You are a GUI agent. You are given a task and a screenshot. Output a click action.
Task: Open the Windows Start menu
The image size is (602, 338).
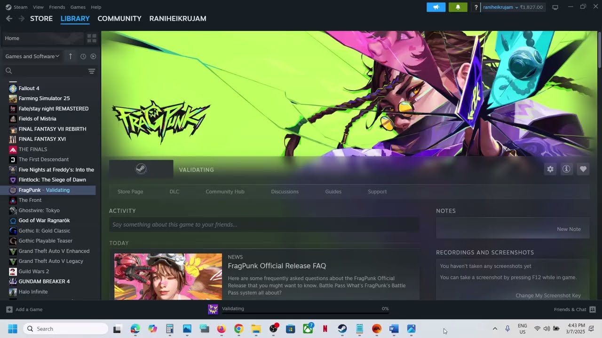[13, 329]
